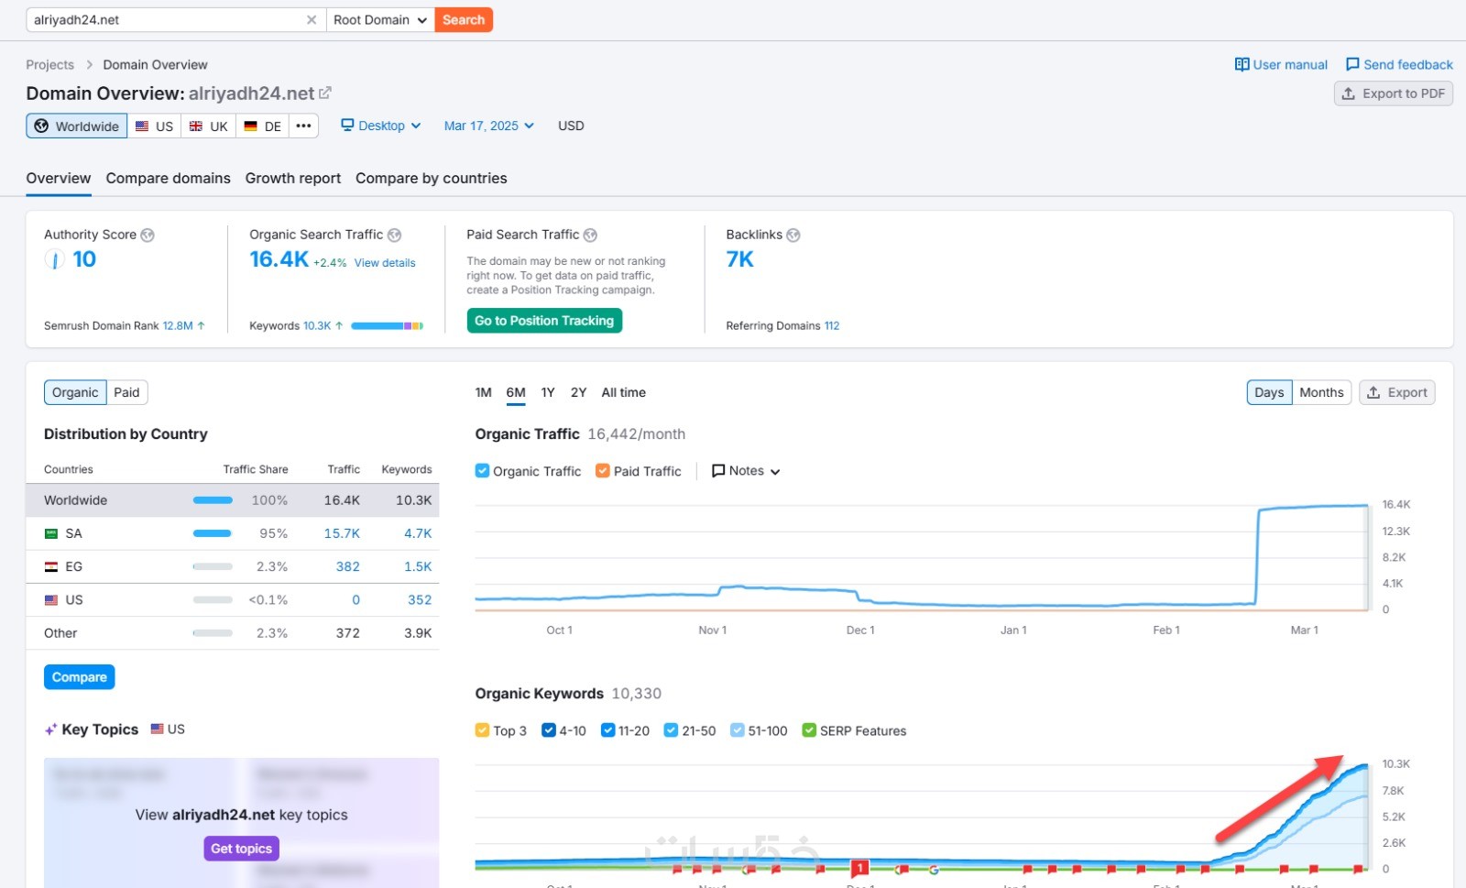Screen dimensions: 1466x888
Task: Click the keywords distribution color bar
Action: [x=387, y=325]
